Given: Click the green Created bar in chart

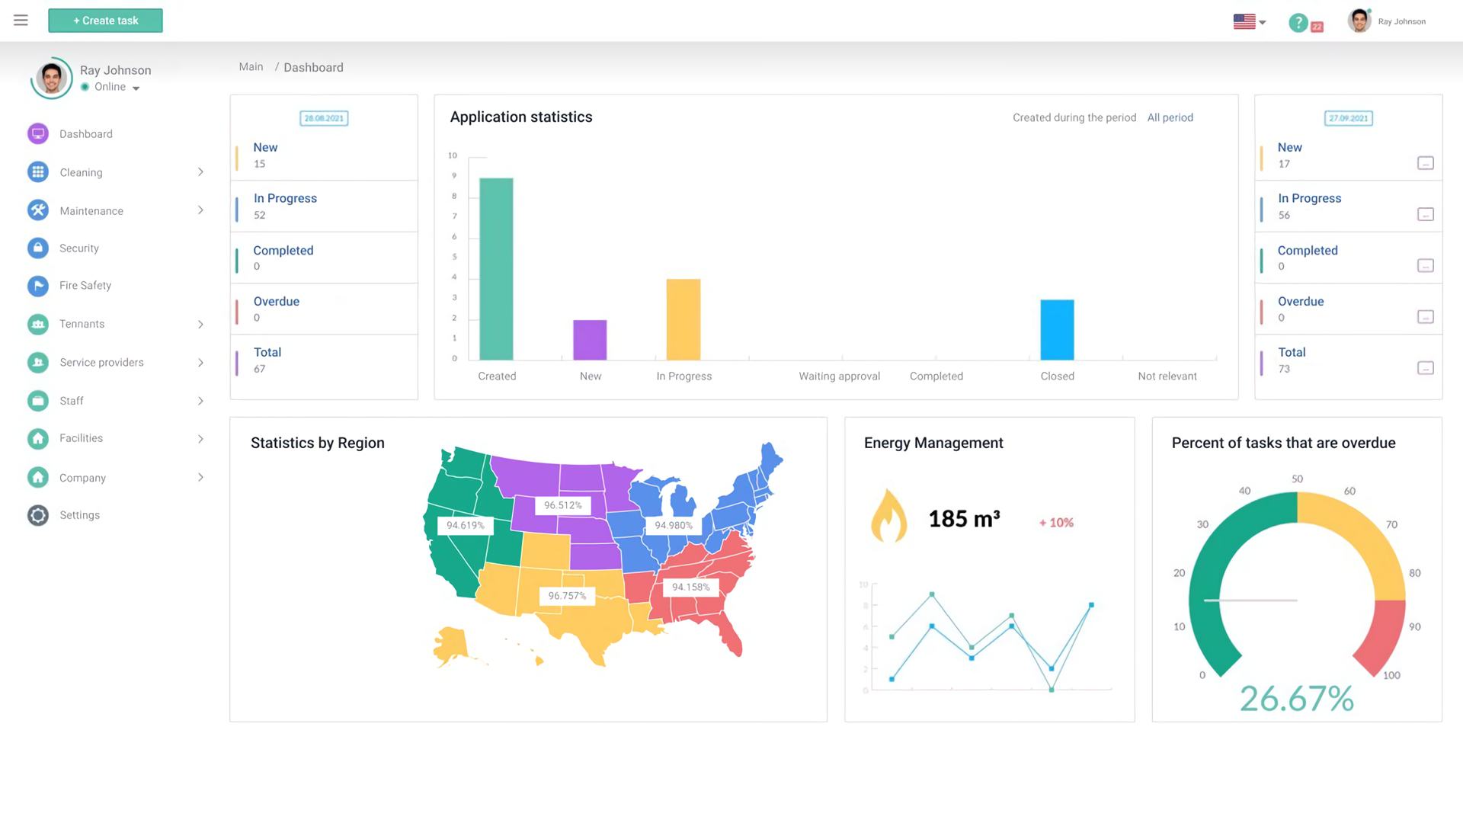Looking at the screenshot, I should (x=496, y=268).
